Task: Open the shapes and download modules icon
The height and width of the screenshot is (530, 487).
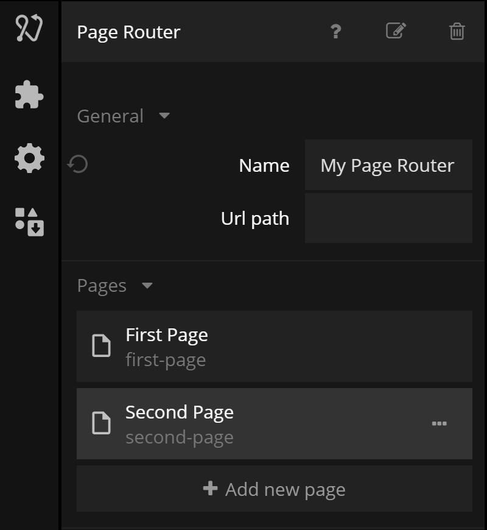Action: [29, 222]
